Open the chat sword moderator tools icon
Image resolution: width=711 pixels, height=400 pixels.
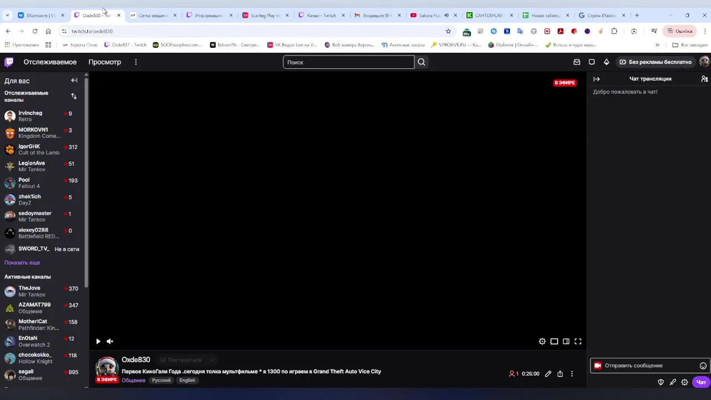(673, 382)
